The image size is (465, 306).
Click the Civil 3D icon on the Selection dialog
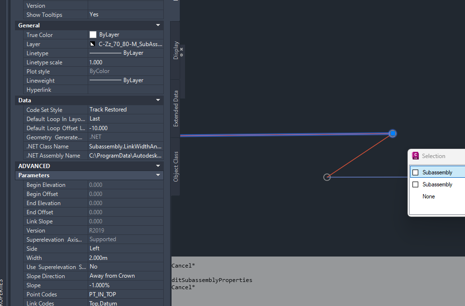tap(414, 156)
